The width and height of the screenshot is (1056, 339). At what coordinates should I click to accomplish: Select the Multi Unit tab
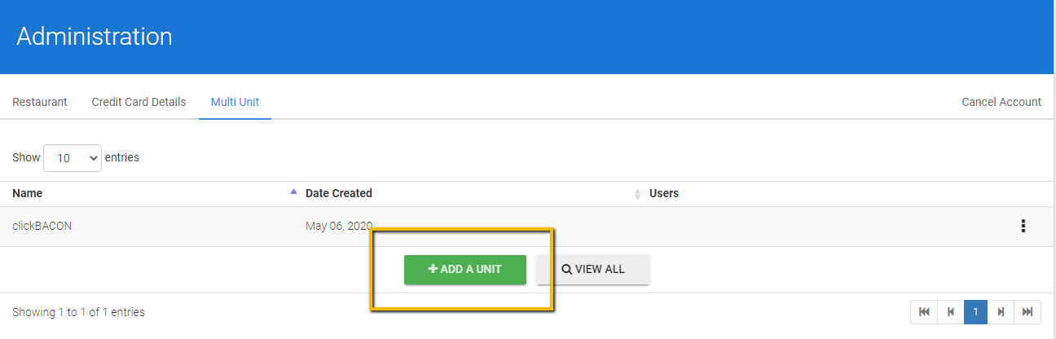coord(235,102)
